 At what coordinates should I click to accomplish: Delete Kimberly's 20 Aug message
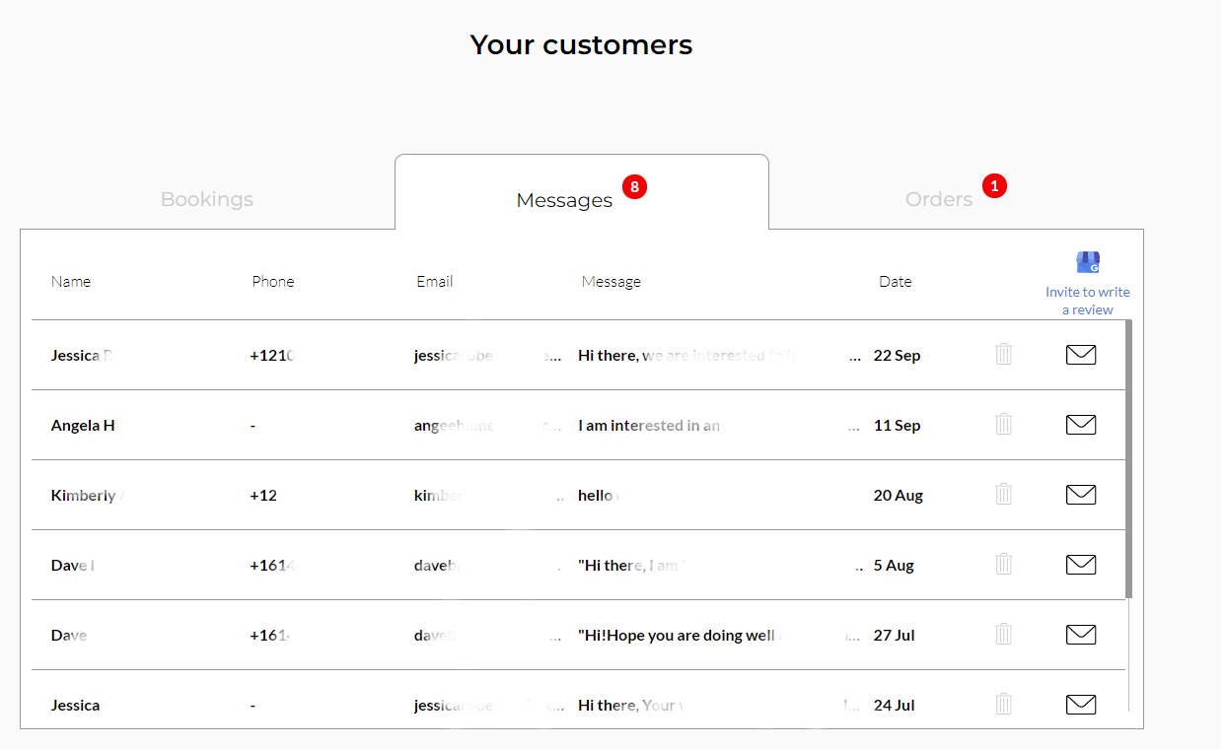(1003, 493)
